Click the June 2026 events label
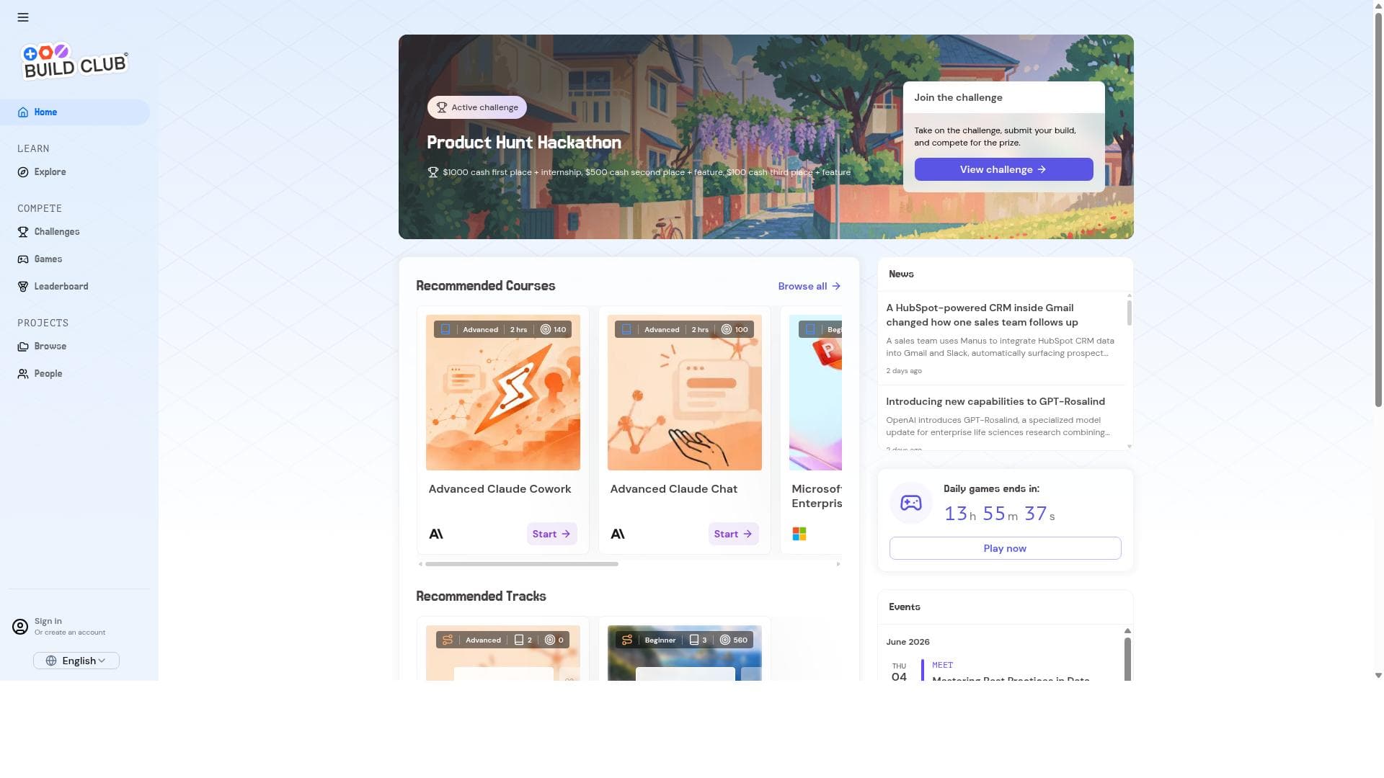 [908, 642]
